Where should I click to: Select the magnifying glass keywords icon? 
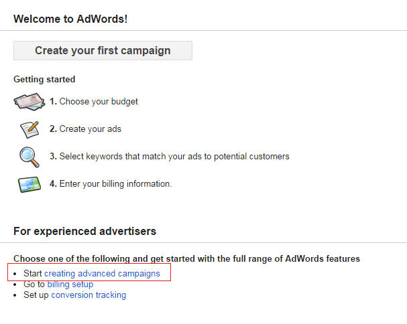tap(30, 157)
